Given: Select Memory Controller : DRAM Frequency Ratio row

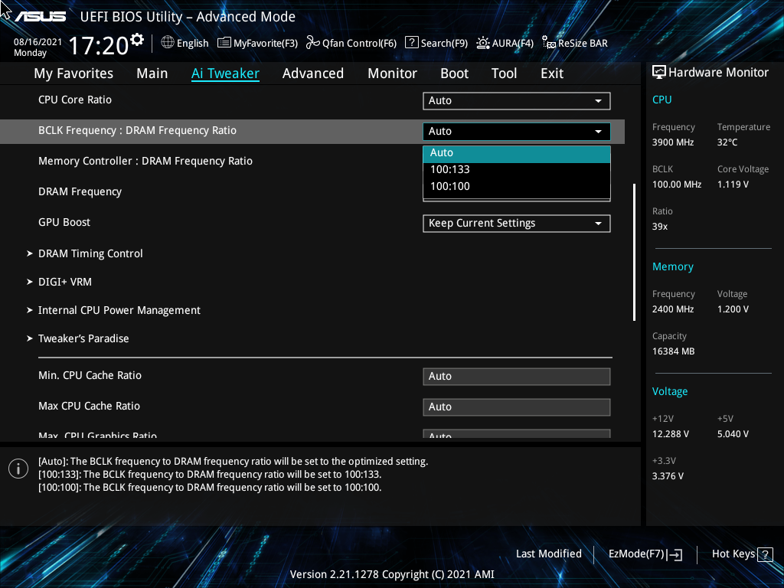Looking at the screenshot, I should pos(312,161).
